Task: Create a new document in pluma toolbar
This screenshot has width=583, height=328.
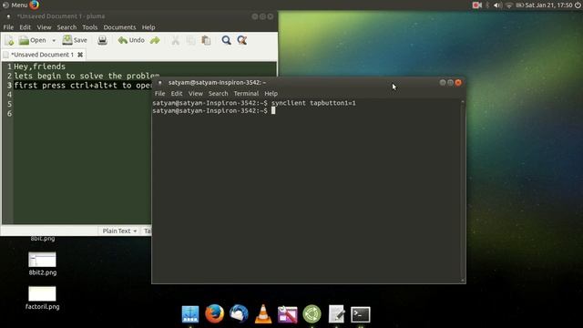Action: [x=9, y=40]
